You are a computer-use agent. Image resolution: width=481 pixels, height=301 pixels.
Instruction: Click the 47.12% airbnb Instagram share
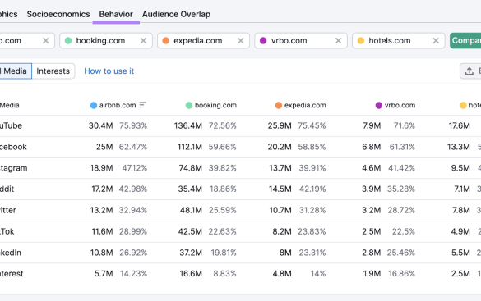coord(135,168)
